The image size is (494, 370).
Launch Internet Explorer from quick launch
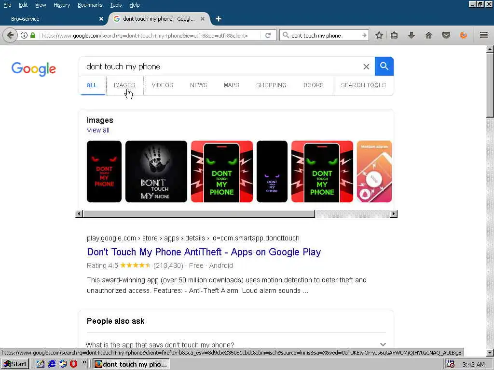(51, 364)
